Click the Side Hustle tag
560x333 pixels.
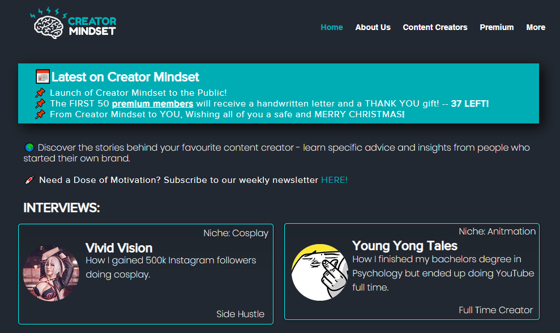tap(240, 314)
